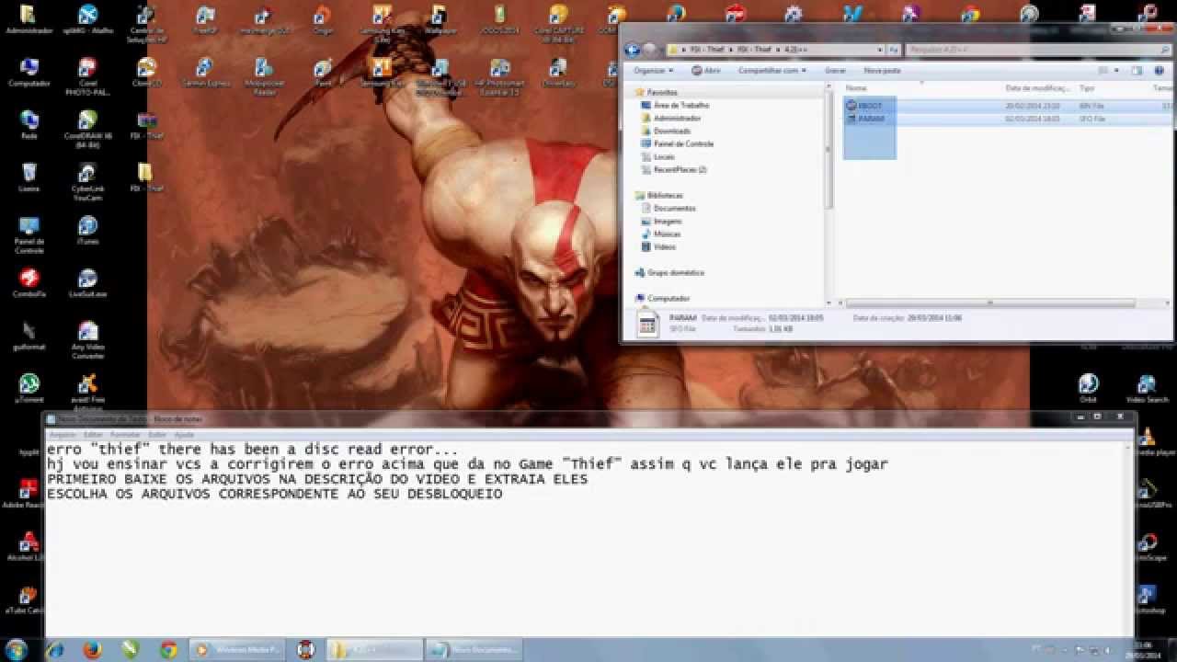Open uTorrent desktop shortcut
The width and height of the screenshot is (1177, 662).
click(29, 388)
